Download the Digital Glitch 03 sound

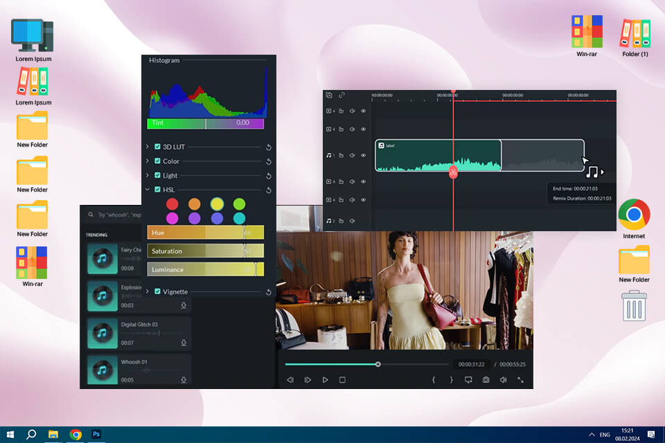pyautogui.click(x=184, y=343)
